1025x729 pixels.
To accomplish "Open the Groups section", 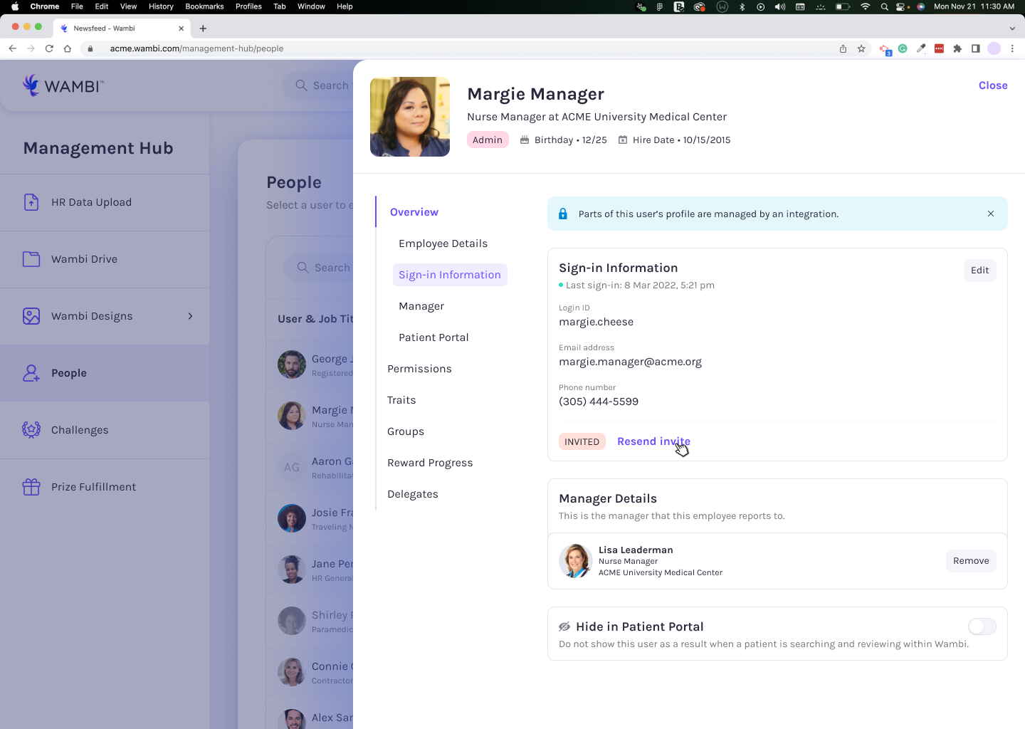I will (x=406, y=431).
